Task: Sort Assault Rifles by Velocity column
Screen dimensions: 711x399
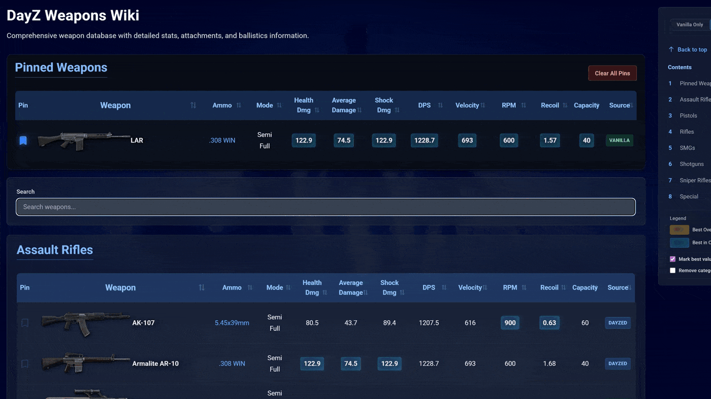Action: 484,287
